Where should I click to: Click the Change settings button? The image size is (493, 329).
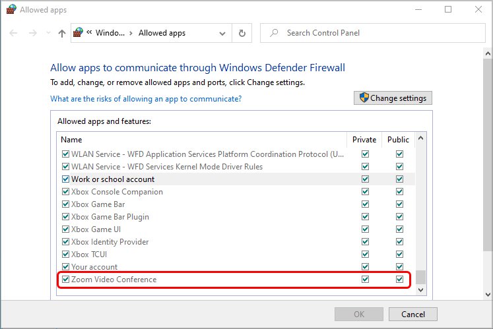pyautogui.click(x=393, y=98)
